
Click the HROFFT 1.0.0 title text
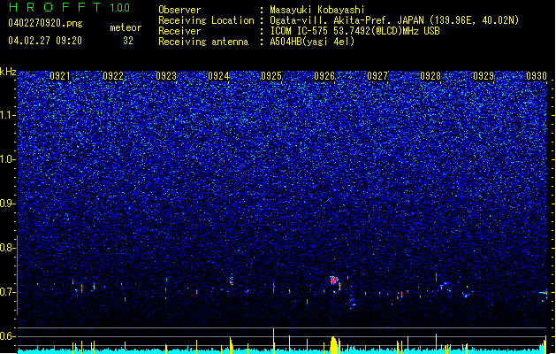69,7
